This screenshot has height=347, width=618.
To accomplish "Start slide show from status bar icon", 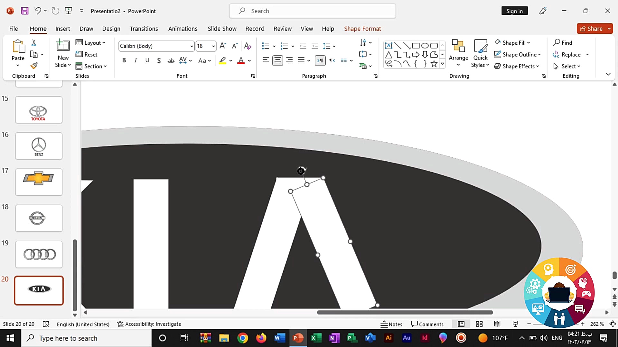I will tap(515, 324).
